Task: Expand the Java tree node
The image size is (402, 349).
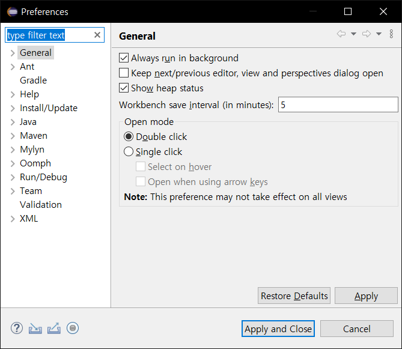Action: [13, 122]
